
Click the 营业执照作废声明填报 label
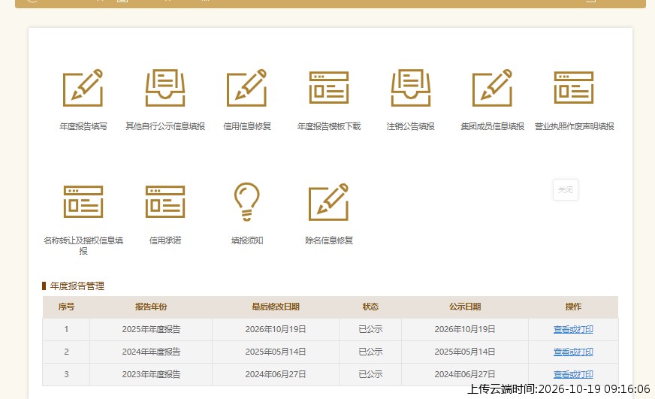pos(574,126)
